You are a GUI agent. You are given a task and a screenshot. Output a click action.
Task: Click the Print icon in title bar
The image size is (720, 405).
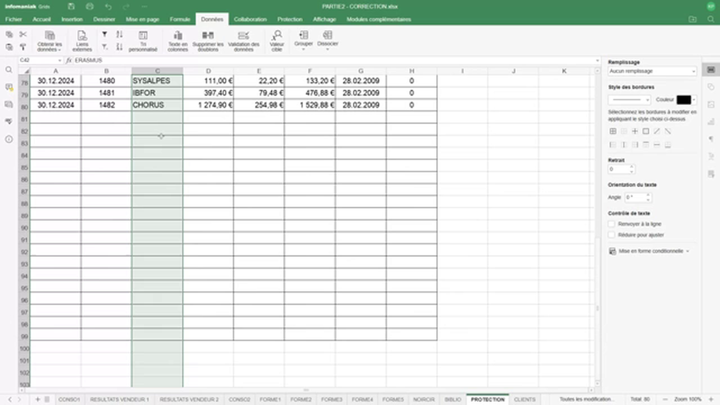pos(90,6)
